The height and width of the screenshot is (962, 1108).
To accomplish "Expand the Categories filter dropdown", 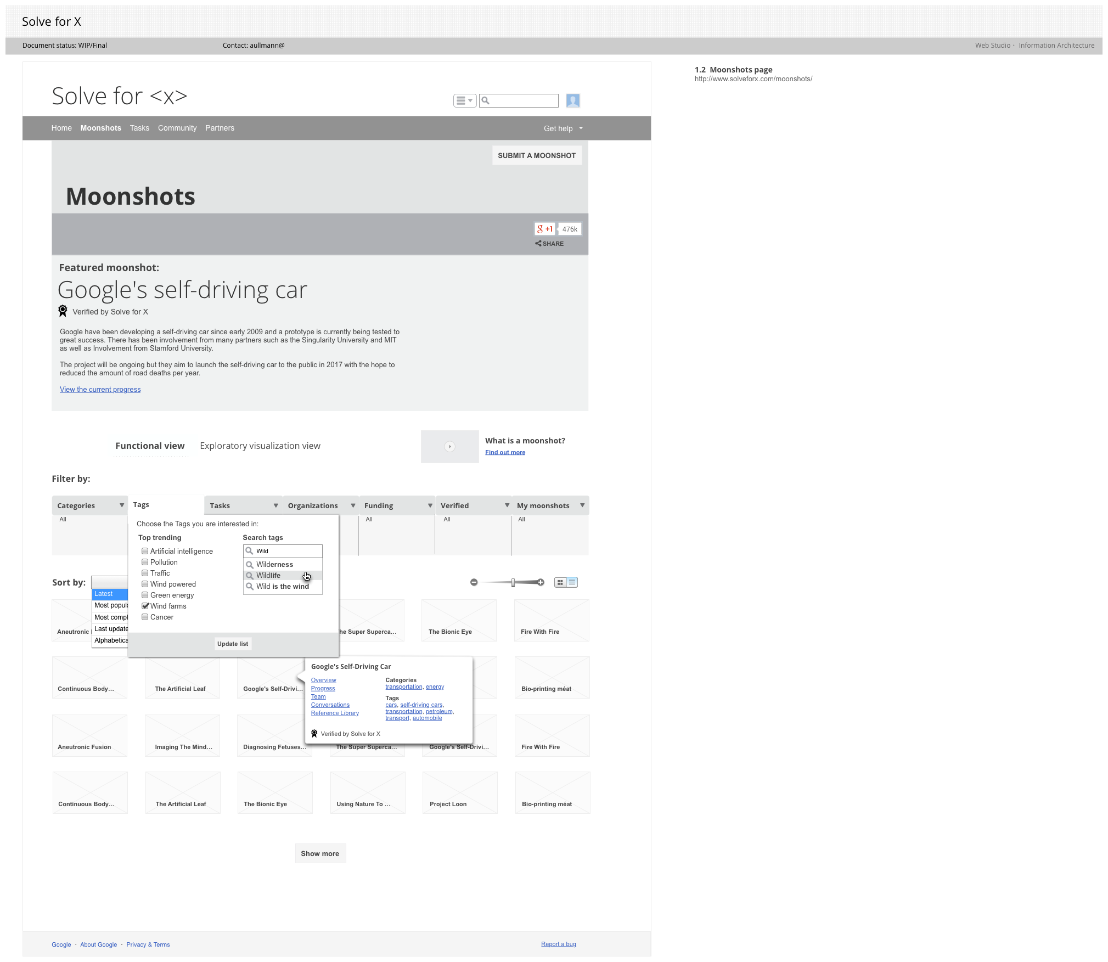I will coord(121,505).
